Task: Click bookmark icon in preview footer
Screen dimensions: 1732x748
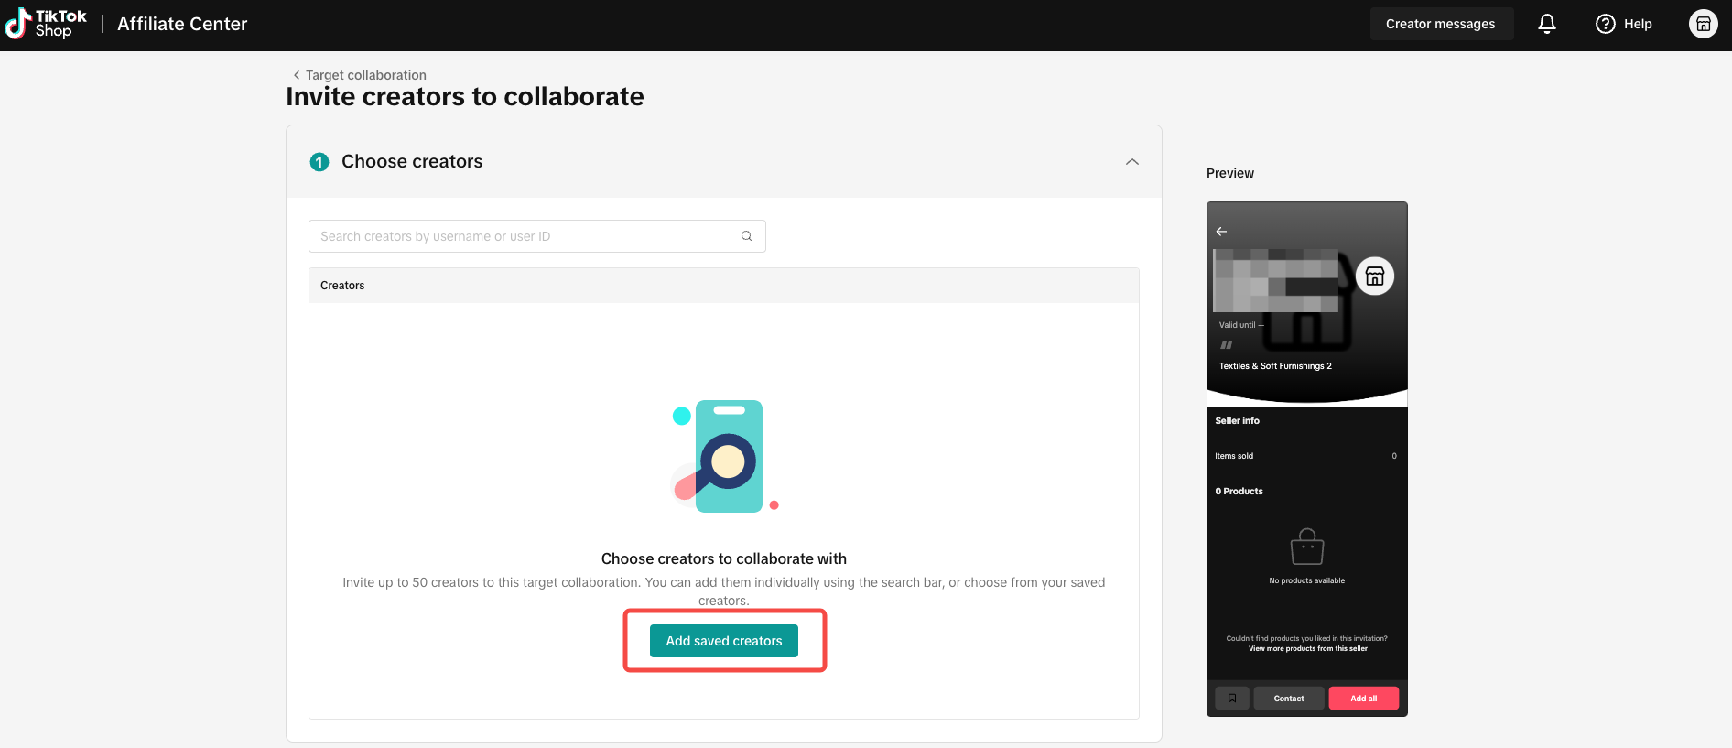Action: pyautogui.click(x=1232, y=699)
